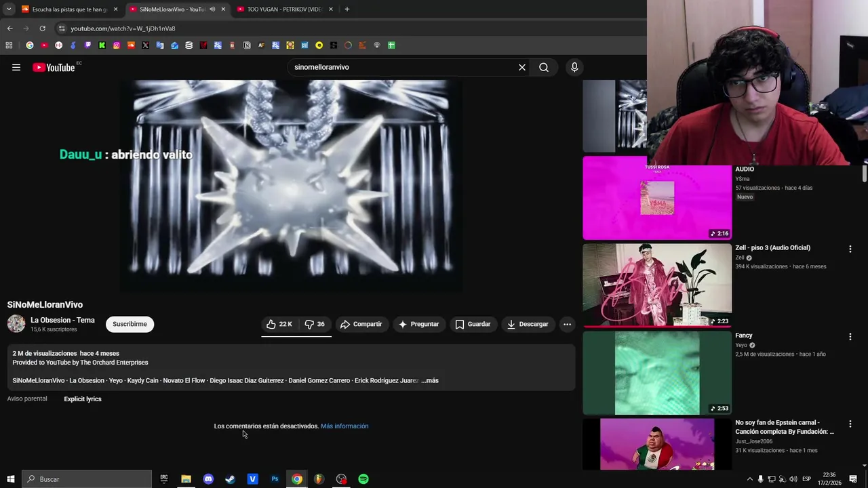Open Kick bookmark icon
Image resolution: width=868 pixels, height=488 pixels.
pos(102,45)
